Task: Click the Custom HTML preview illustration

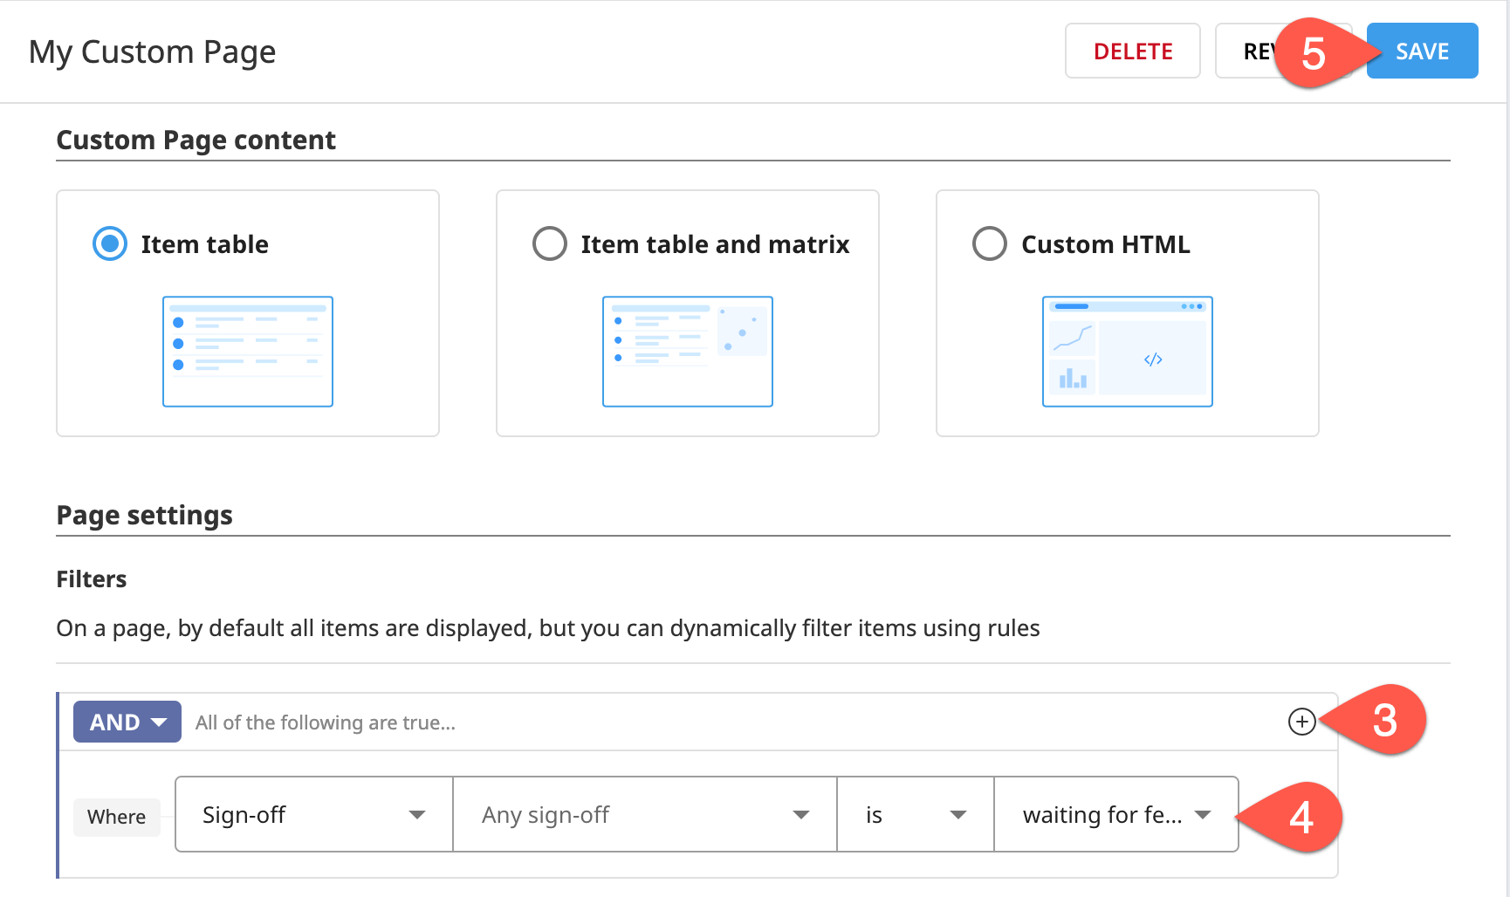Action: pos(1126,352)
